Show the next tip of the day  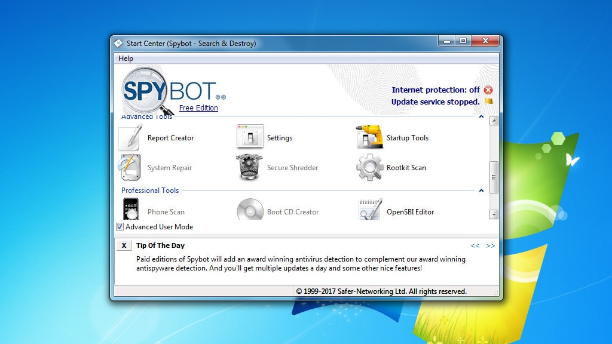click(491, 245)
